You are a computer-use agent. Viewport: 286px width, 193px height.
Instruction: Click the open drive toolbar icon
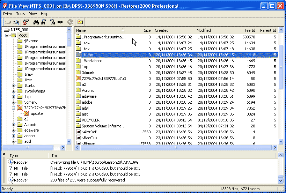click(x=7, y=22)
